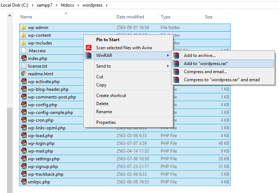Click the wp-content folder icon
Screen dimensions: 279x193
[24, 35]
